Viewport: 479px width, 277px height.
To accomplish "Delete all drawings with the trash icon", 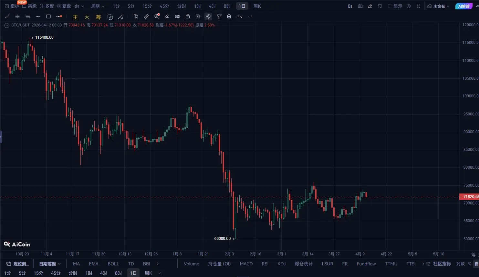I will tap(229, 16).
